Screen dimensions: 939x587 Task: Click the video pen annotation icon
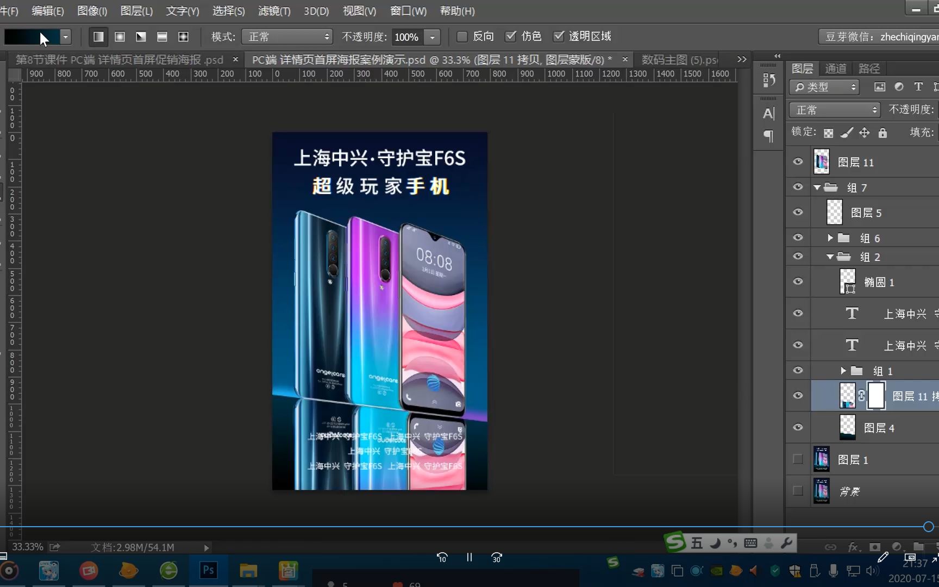click(882, 557)
